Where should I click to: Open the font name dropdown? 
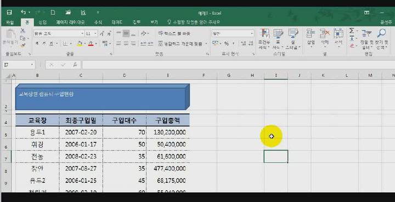coord(82,33)
